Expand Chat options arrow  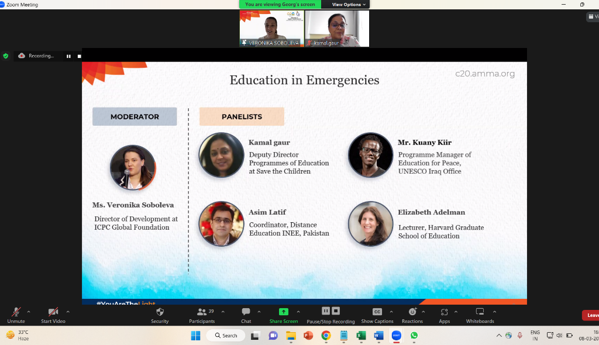(x=259, y=312)
